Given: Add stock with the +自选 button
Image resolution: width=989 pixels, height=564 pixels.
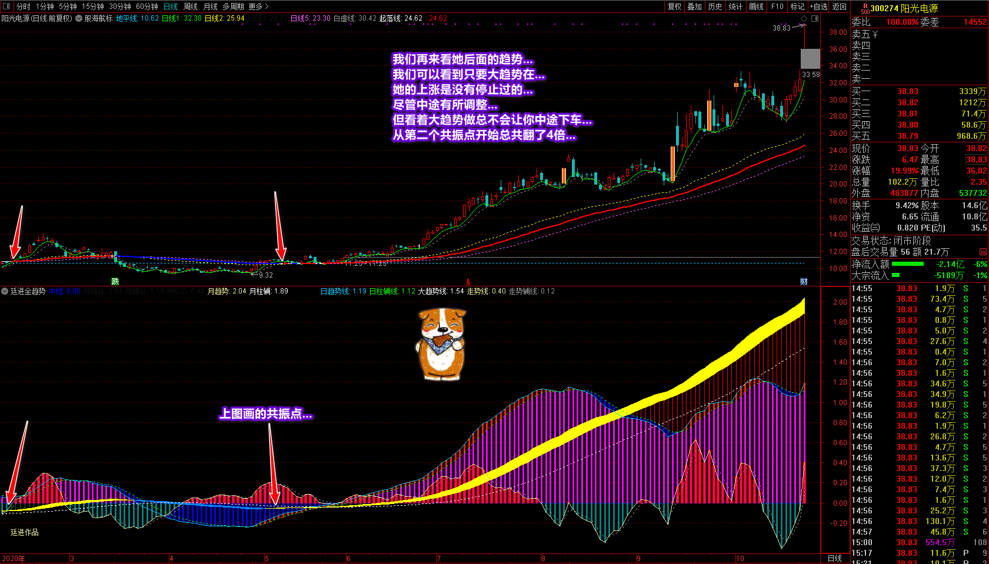Looking at the screenshot, I should tap(818, 6).
